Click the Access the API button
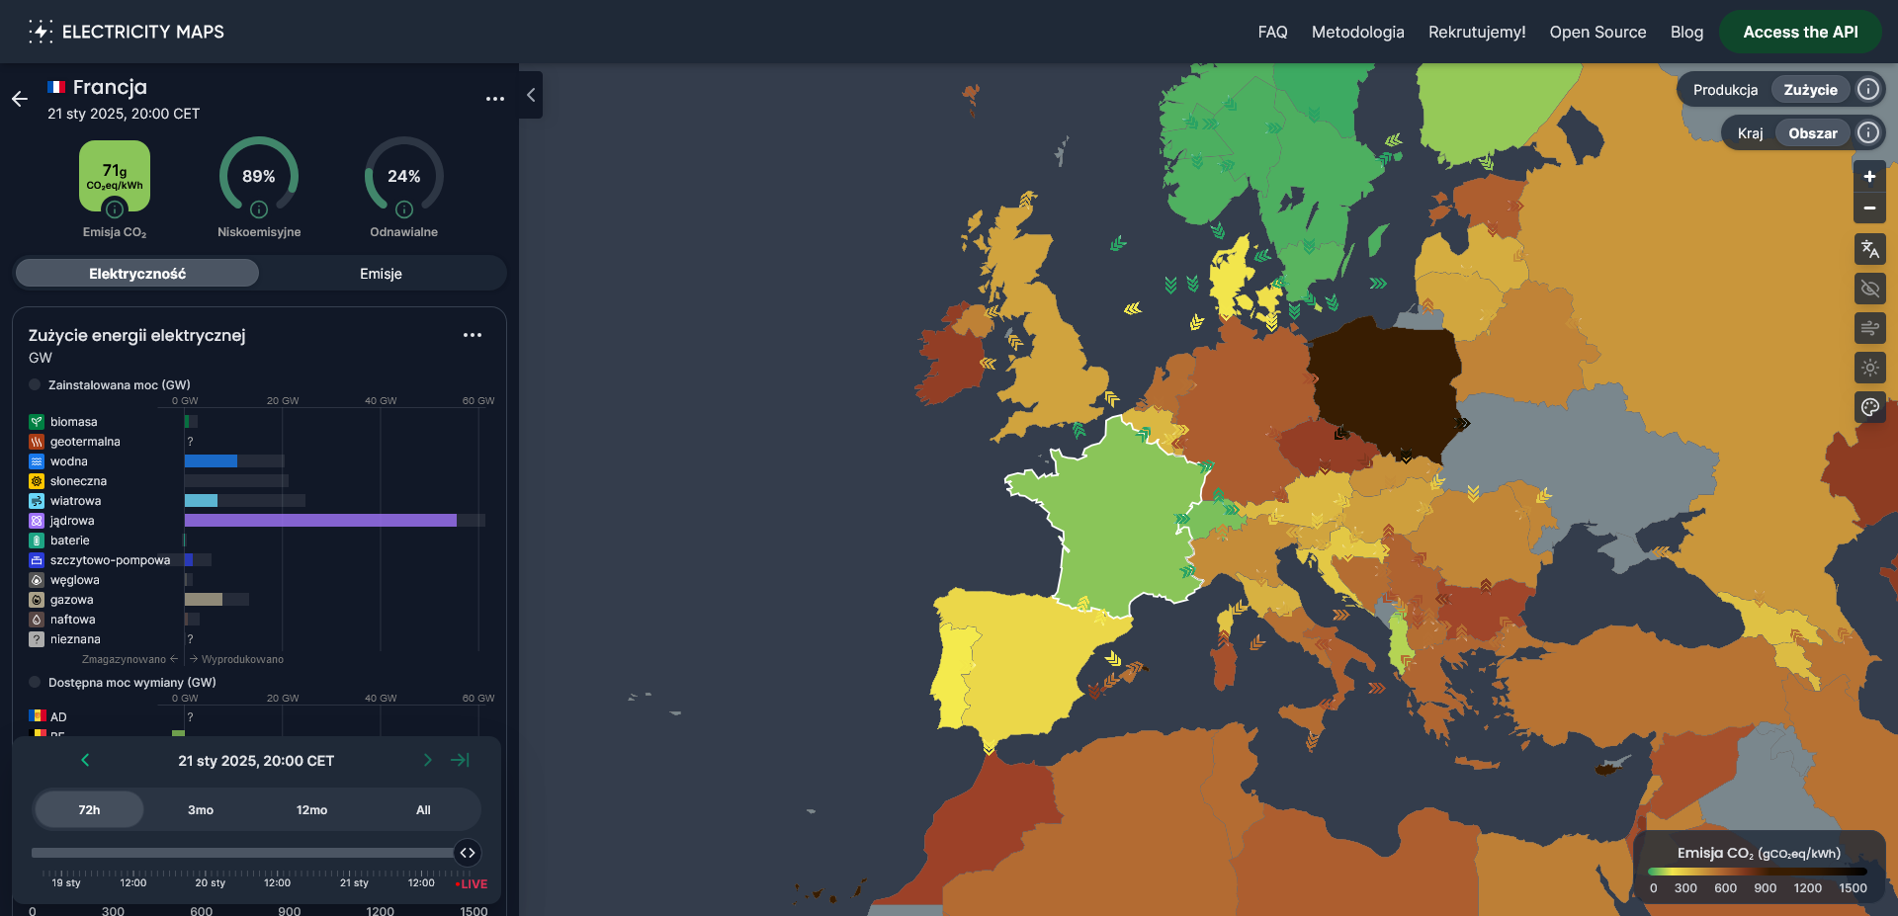 point(1801,32)
